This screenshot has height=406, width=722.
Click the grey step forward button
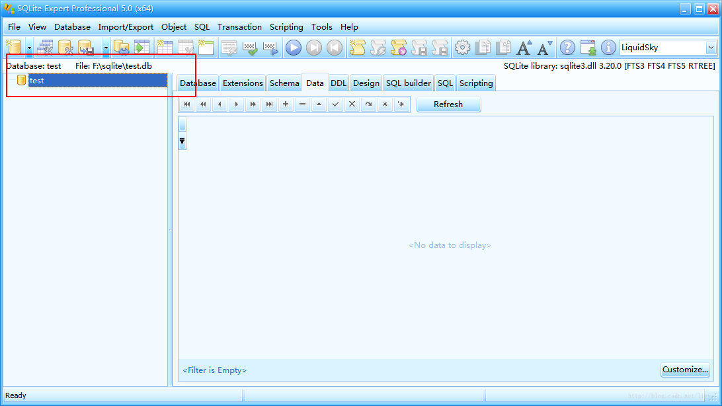pyautogui.click(x=314, y=48)
